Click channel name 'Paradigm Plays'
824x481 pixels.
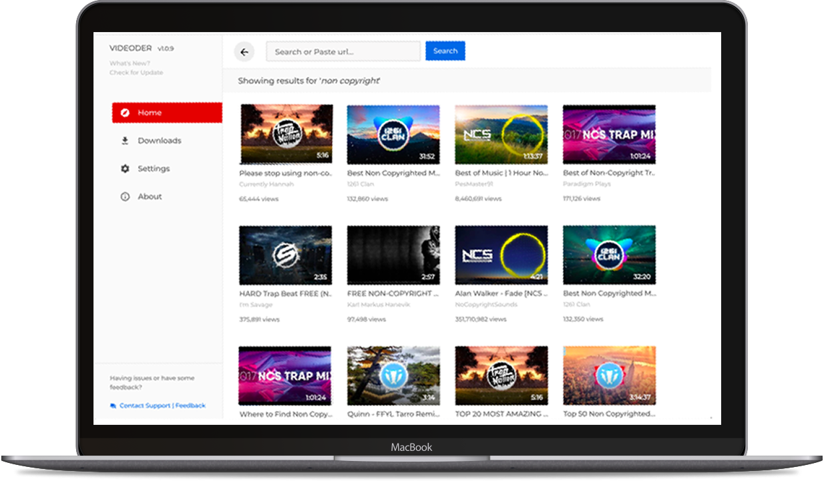point(586,184)
